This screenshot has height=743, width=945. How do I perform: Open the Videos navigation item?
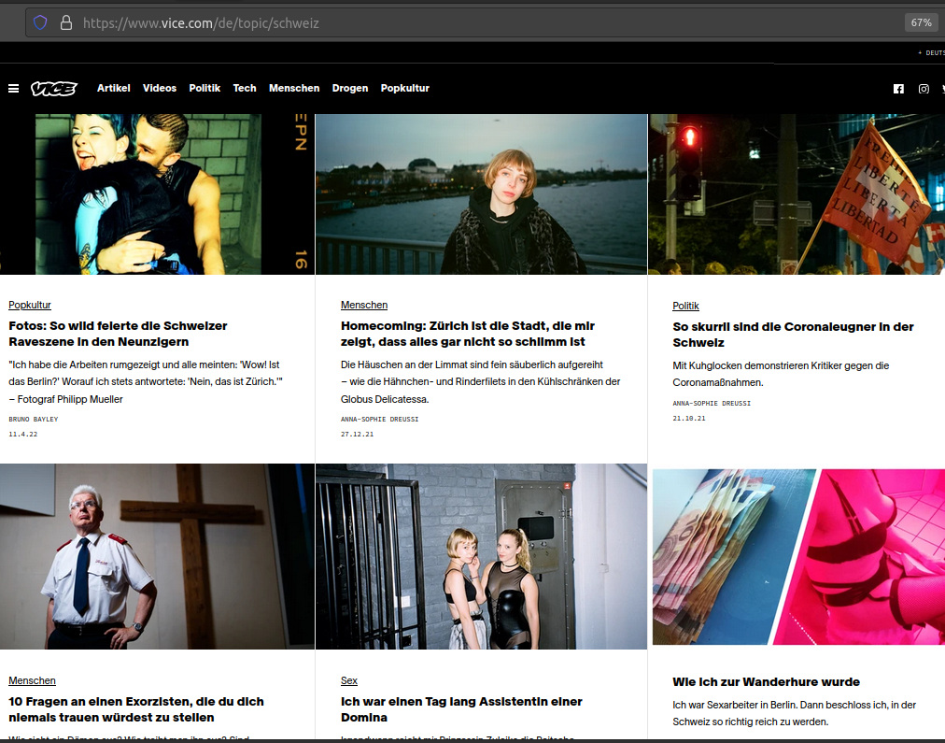tap(160, 88)
